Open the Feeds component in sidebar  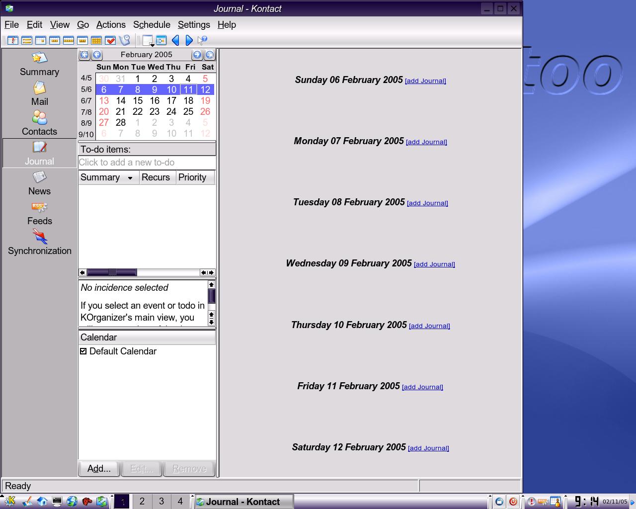coord(39,213)
